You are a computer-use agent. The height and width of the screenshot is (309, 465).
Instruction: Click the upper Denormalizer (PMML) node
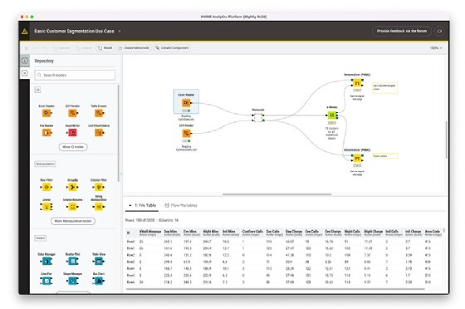coord(357,83)
